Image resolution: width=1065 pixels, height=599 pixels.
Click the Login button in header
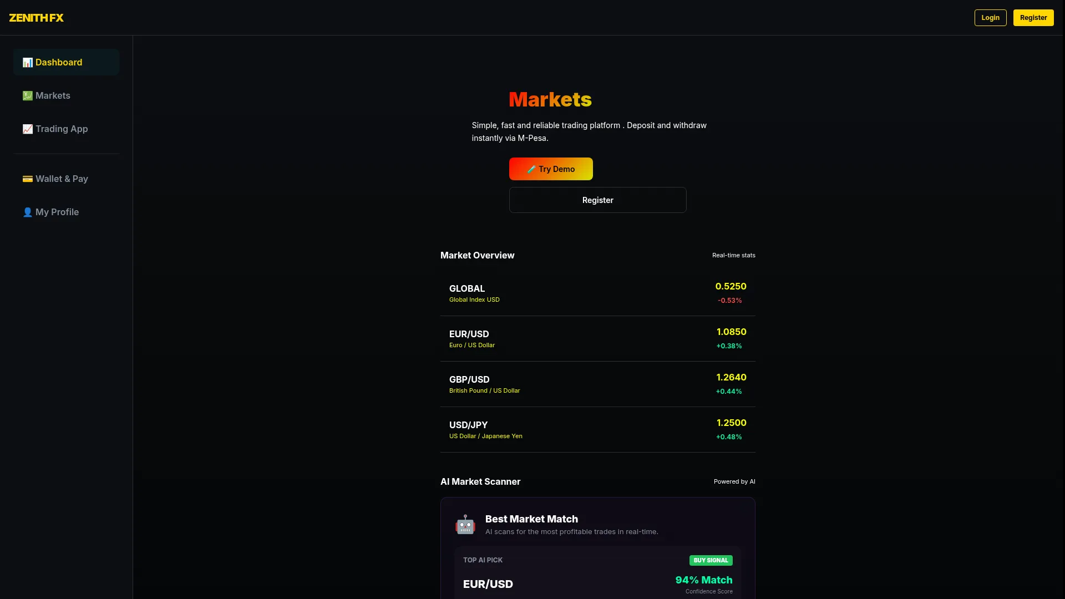[990, 18]
